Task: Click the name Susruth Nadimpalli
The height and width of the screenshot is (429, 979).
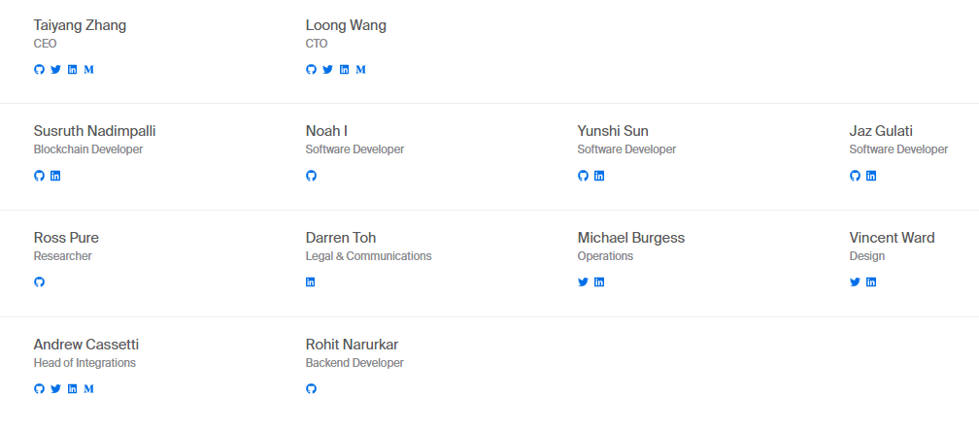Action: (95, 131)
